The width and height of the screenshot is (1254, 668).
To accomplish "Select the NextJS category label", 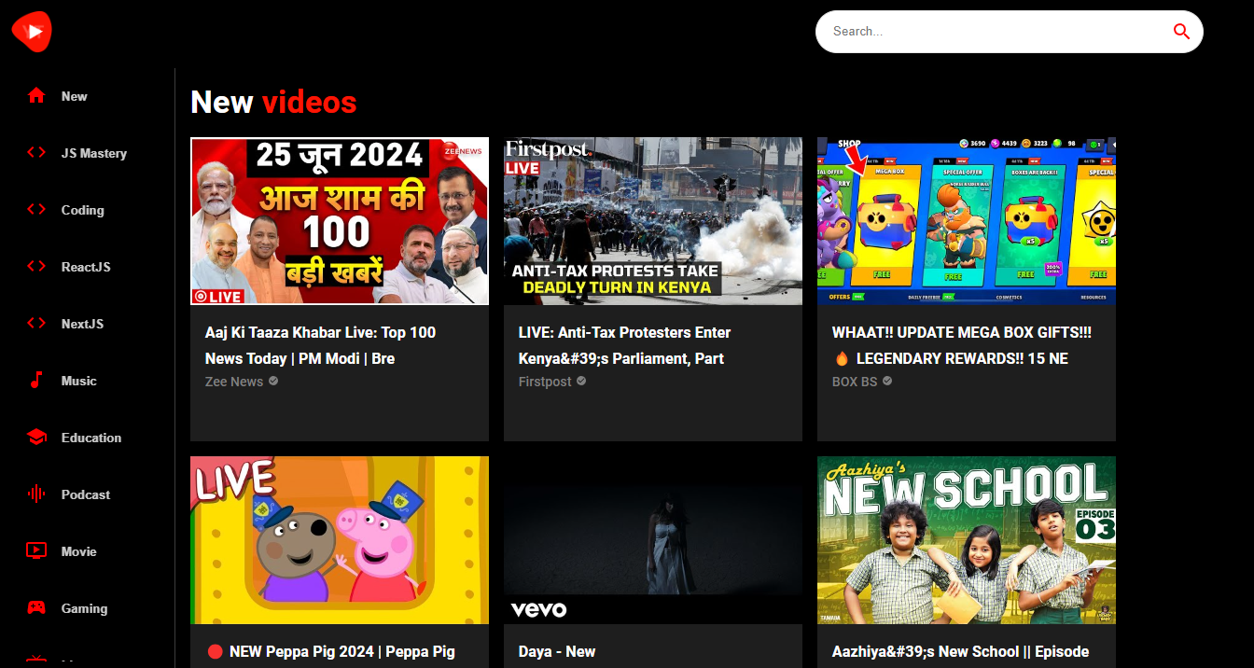I will tap(83, 324).
